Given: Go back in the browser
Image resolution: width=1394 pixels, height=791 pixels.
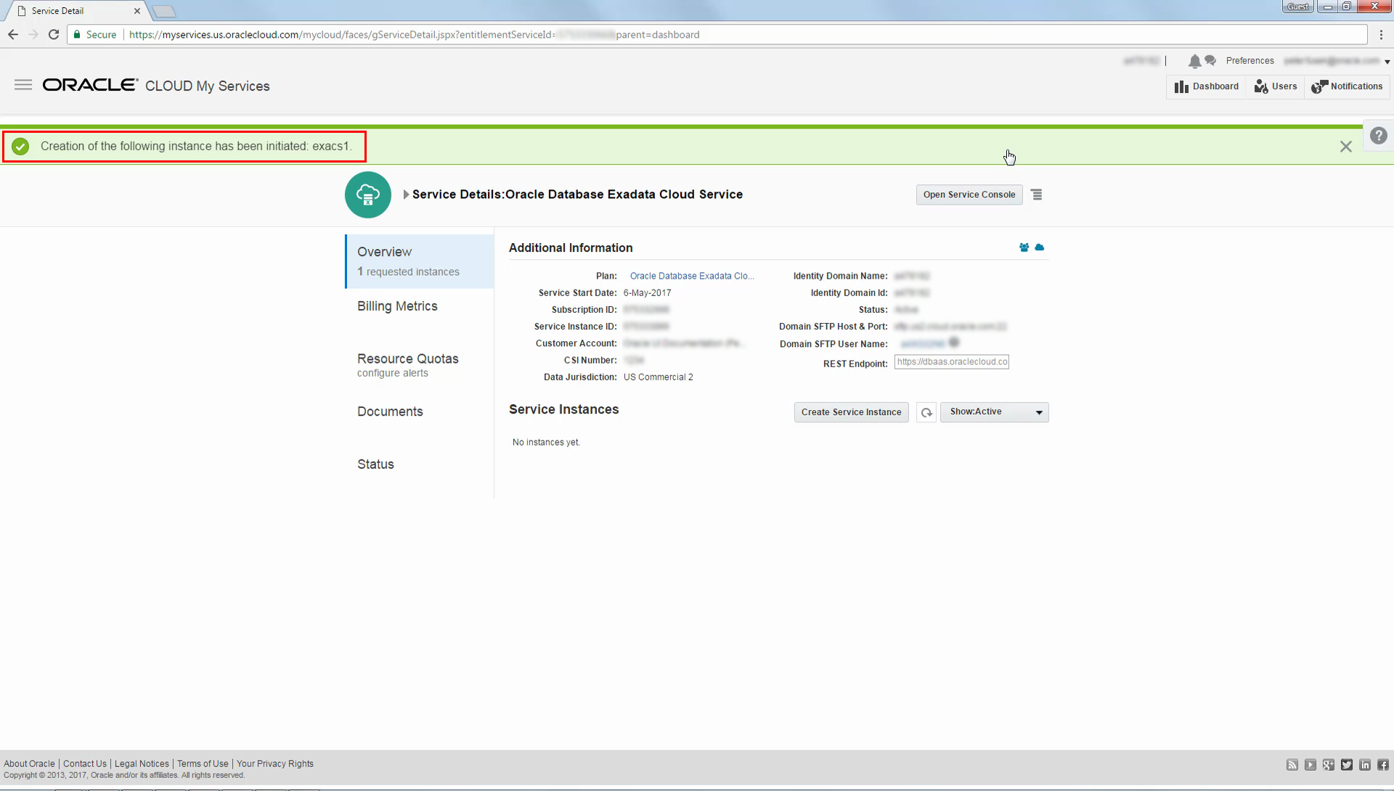Looking at the screenshot, I should click(13, 34).
